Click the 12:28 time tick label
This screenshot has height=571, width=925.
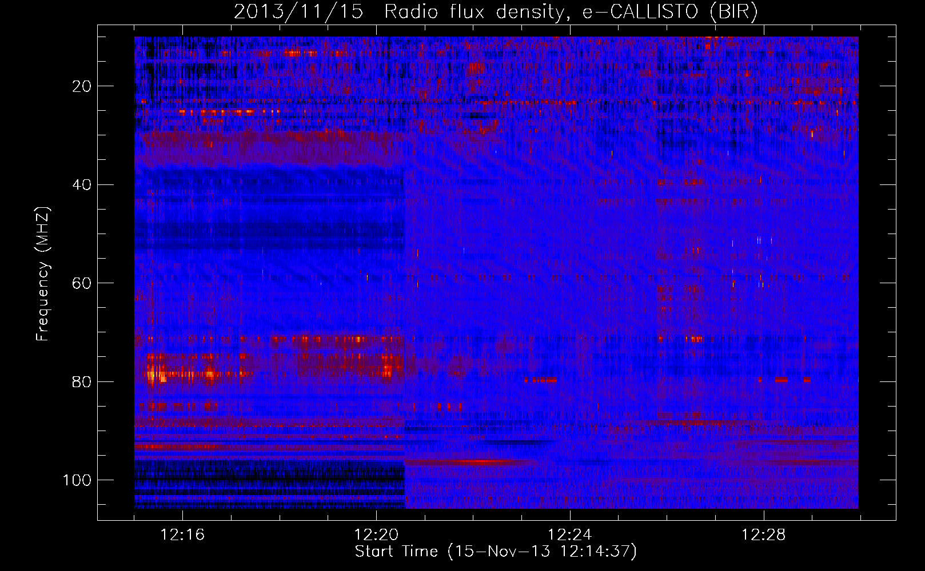click(x=764, y=535)
